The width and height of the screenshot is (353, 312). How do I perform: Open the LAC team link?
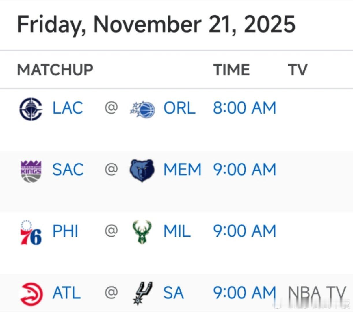(x=68, y=108)
